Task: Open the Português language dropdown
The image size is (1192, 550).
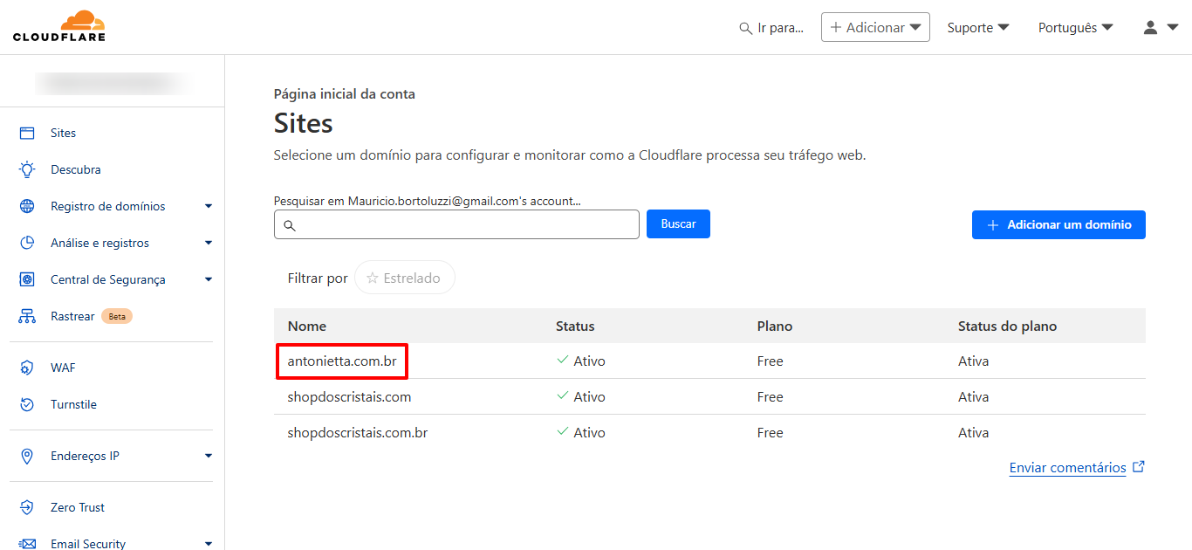Action: pyautogui.click(x=1075, y=28)
